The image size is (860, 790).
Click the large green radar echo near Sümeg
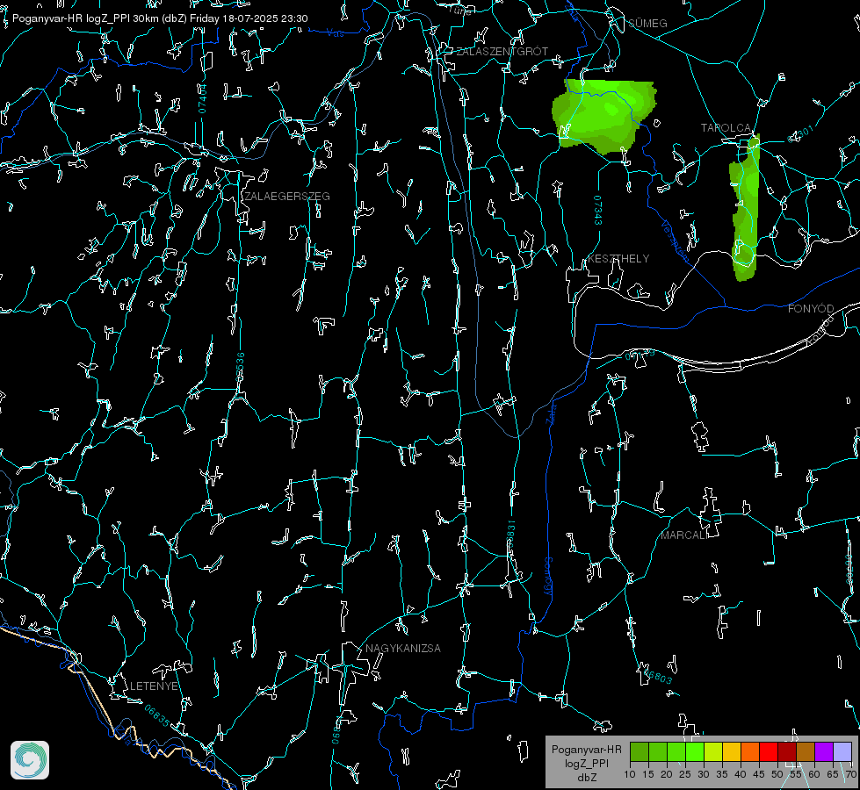pos(603,115)
